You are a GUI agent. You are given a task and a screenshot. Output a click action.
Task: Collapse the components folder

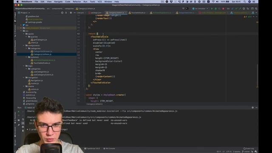[x=24, y=45]
